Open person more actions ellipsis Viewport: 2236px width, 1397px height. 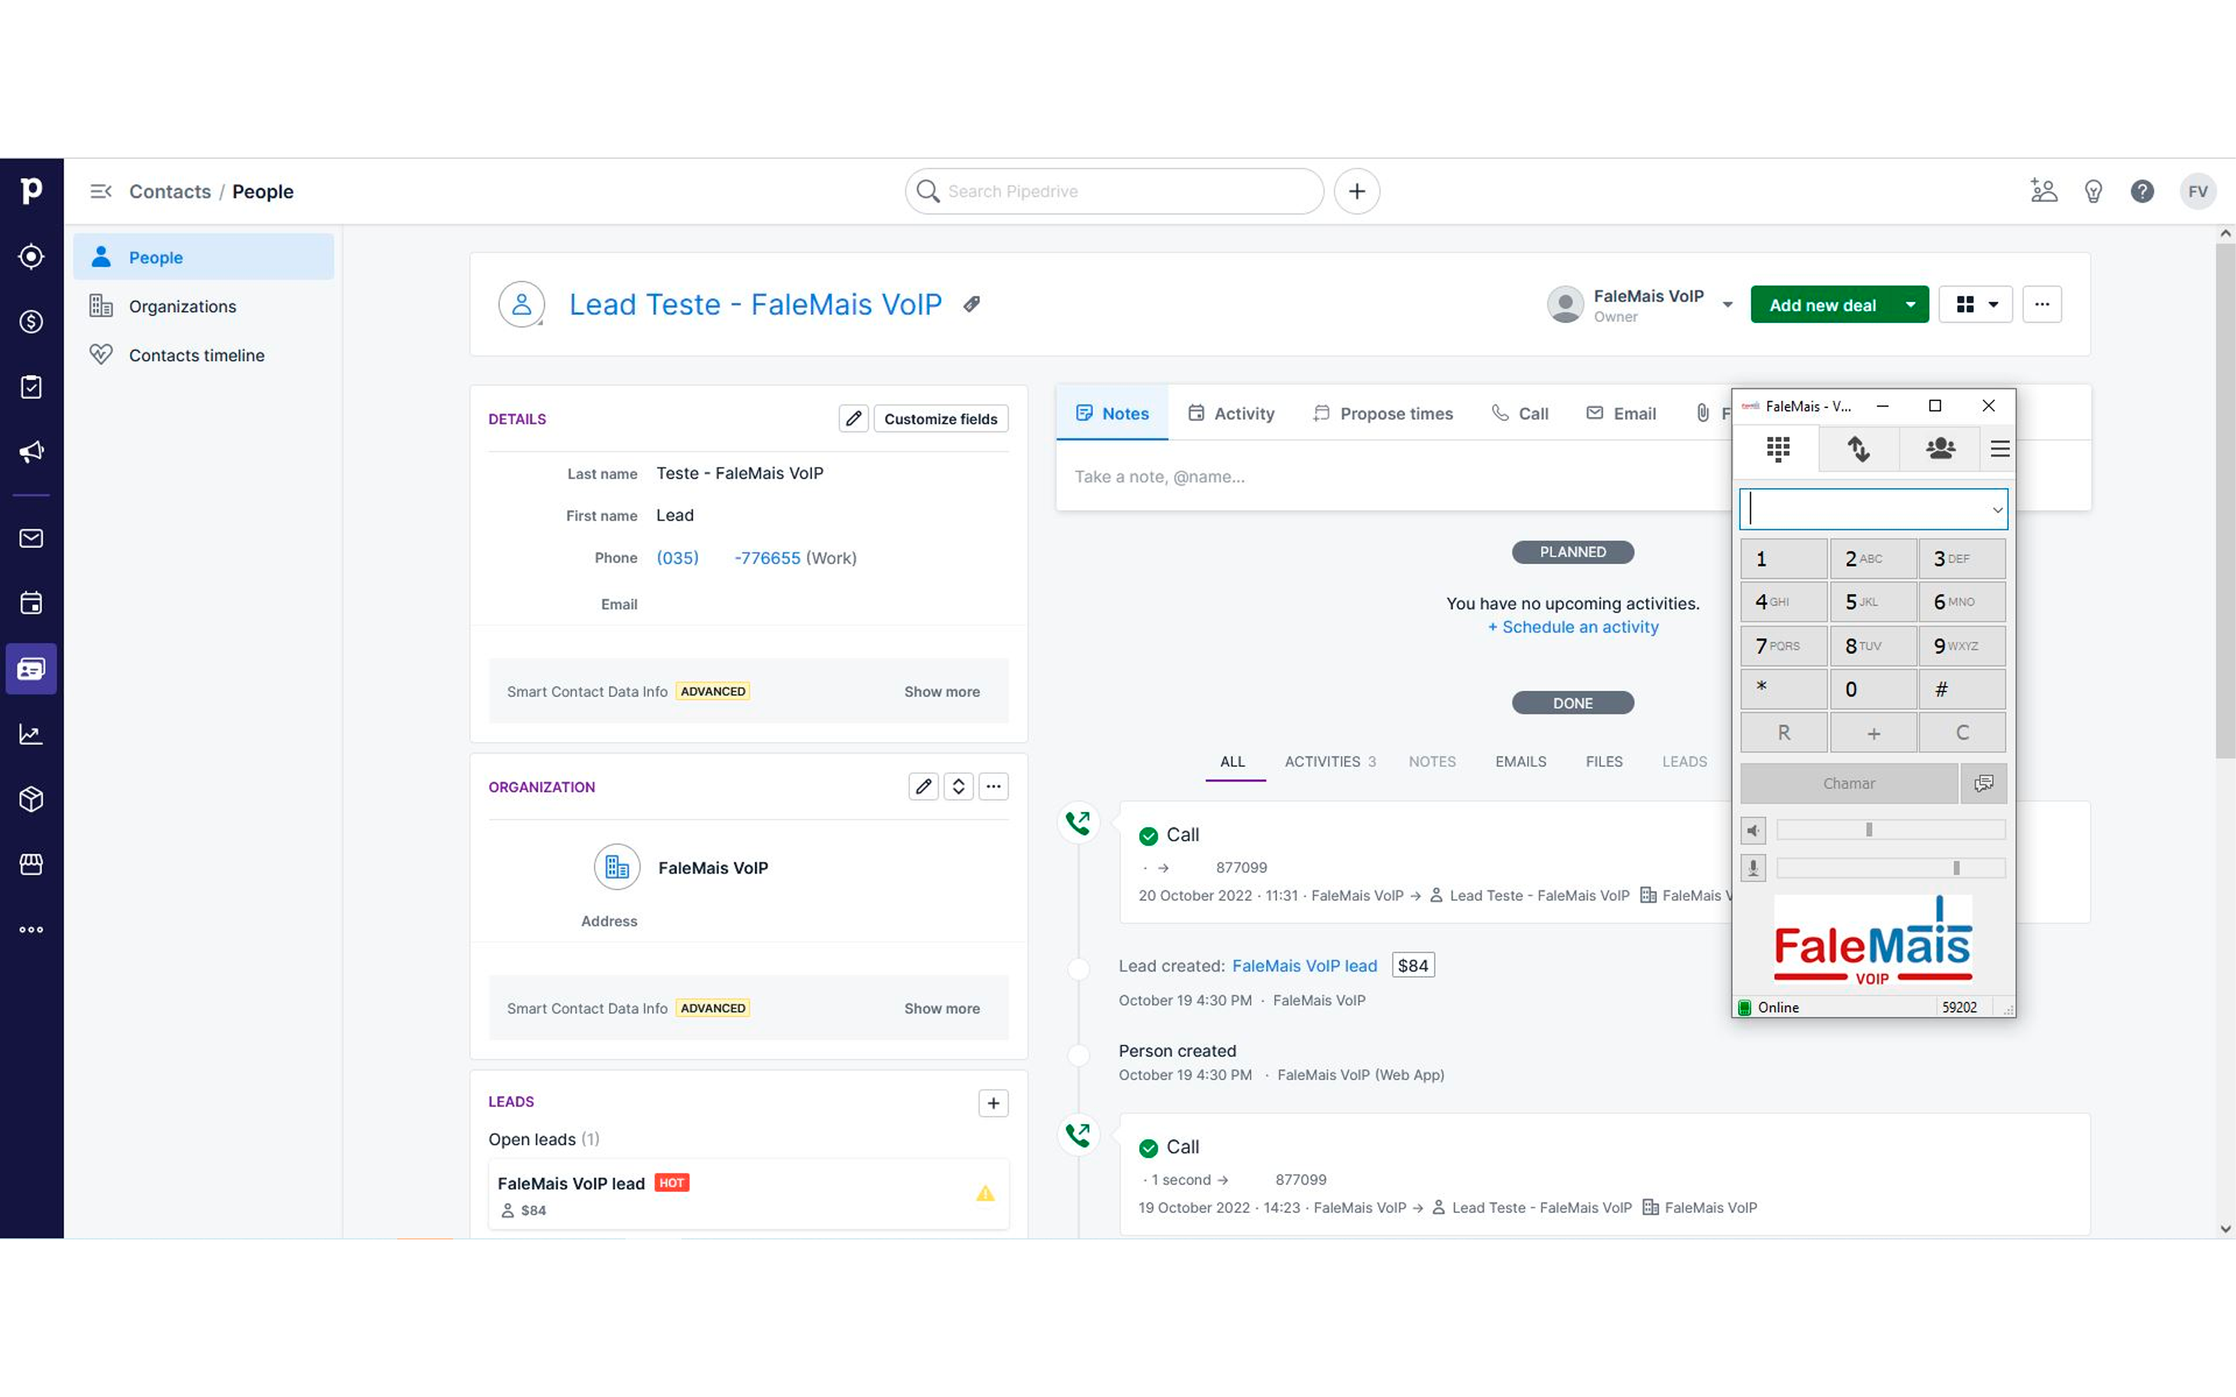pyautogui.click(x=2041, y=305)
